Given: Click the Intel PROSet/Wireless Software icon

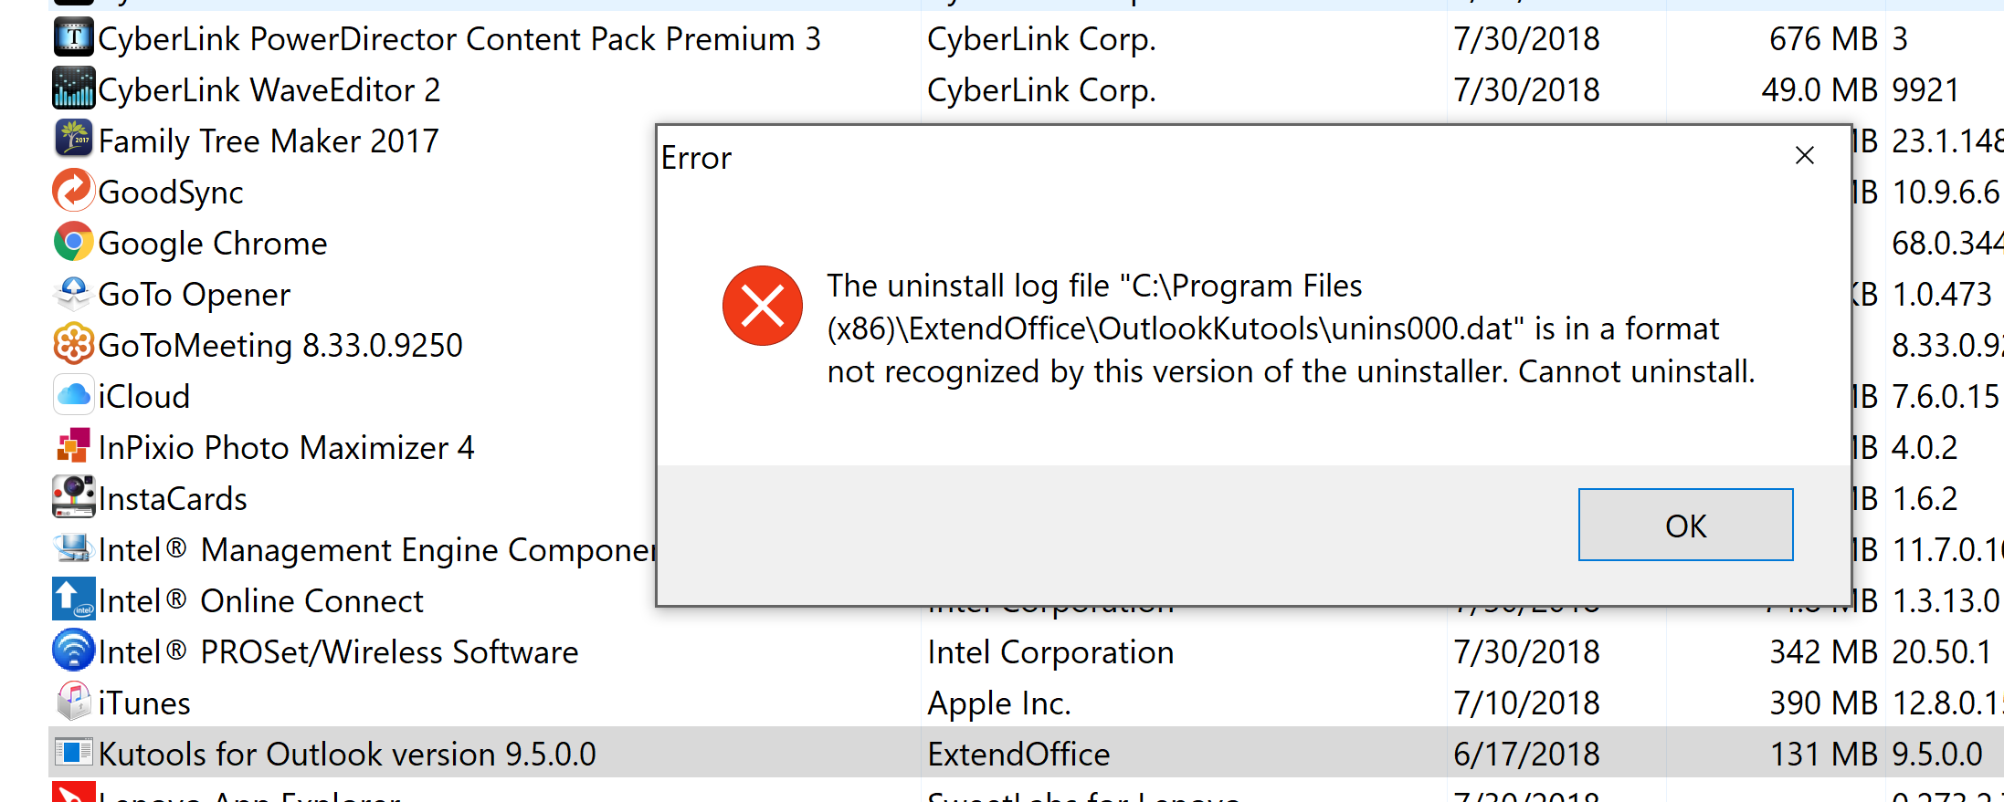Looking at the screenshot, I should point(73,651).
